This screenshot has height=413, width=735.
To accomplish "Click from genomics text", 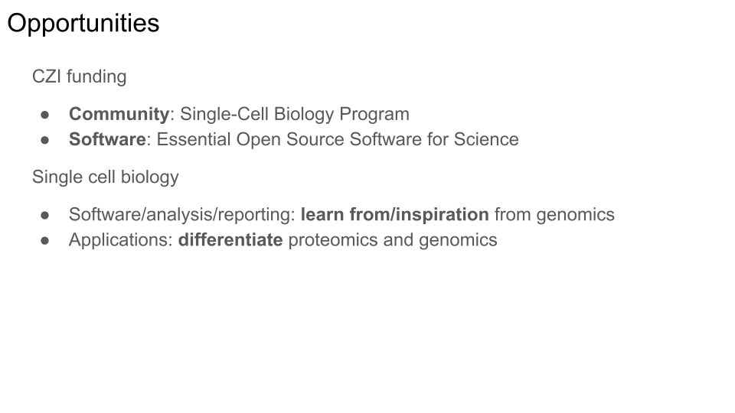I will click(x=554, y=214).
